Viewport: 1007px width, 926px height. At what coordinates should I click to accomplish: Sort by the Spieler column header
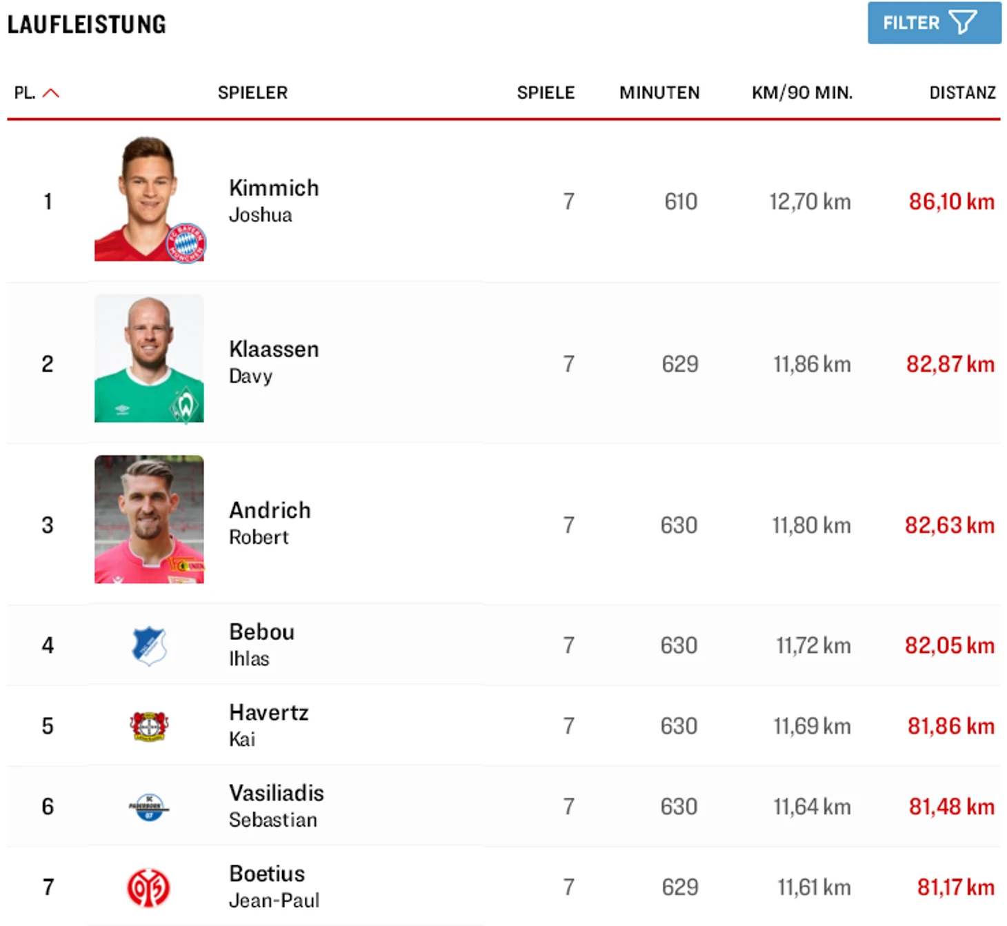[252, 93]
